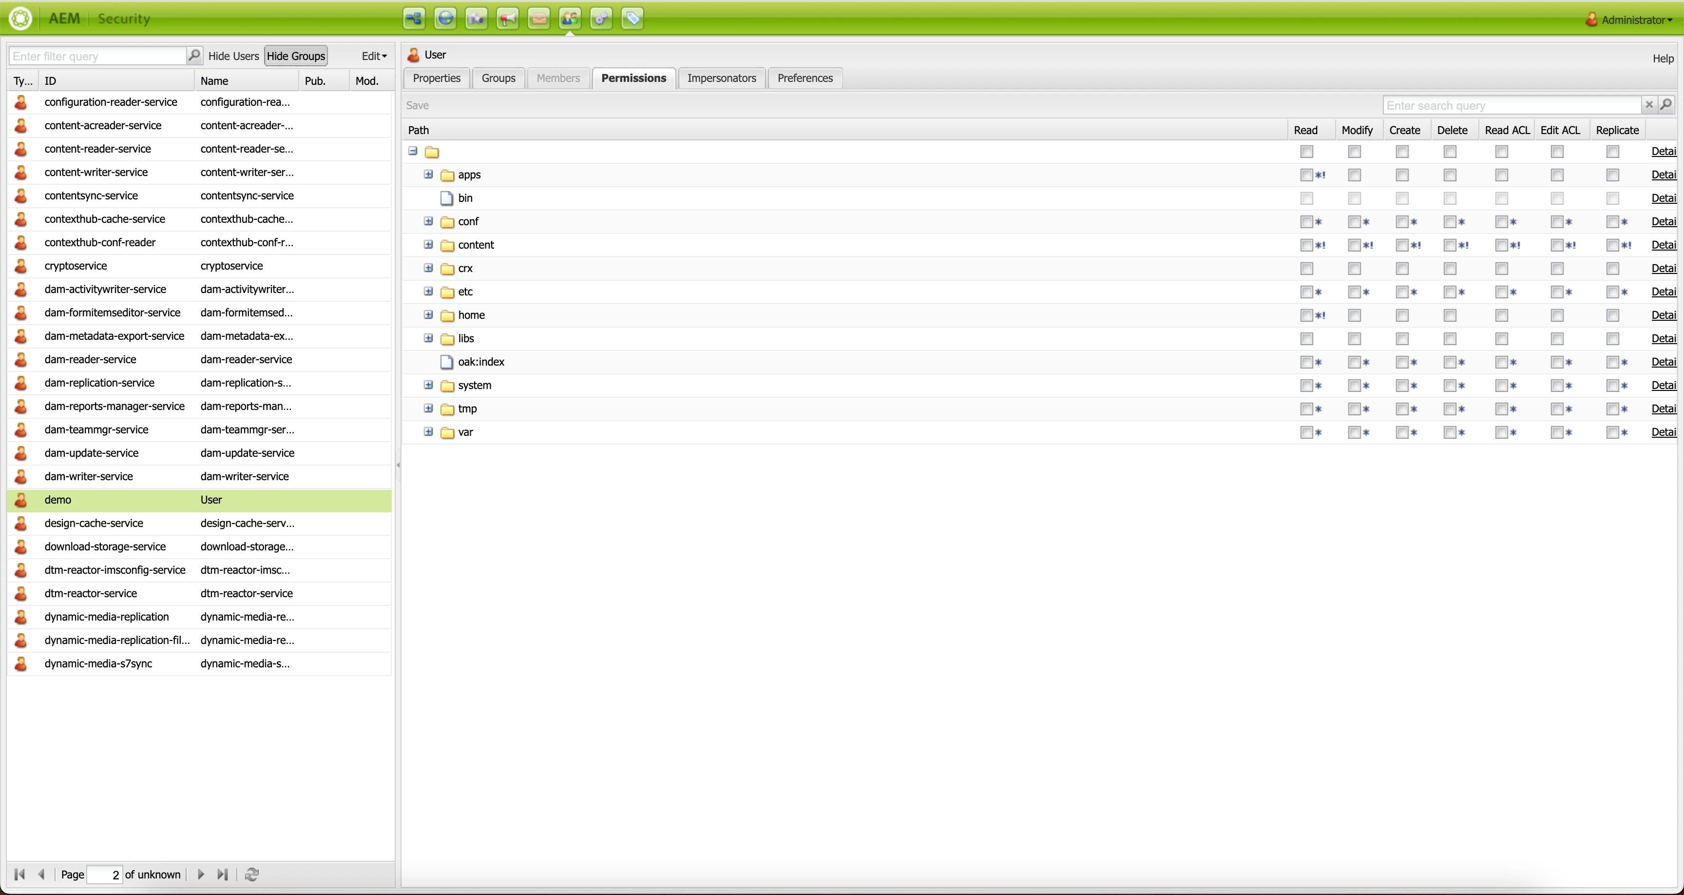Collapse the root folder tree node
Viewport: 1684px width, 895px height.
pyautogui.click(x=413, y=151)
